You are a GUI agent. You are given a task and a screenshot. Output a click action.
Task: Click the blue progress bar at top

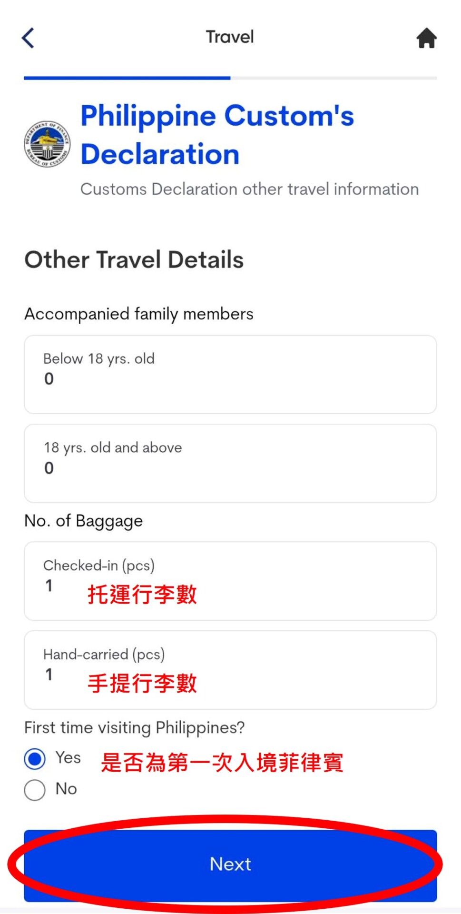tap(127, 78)
